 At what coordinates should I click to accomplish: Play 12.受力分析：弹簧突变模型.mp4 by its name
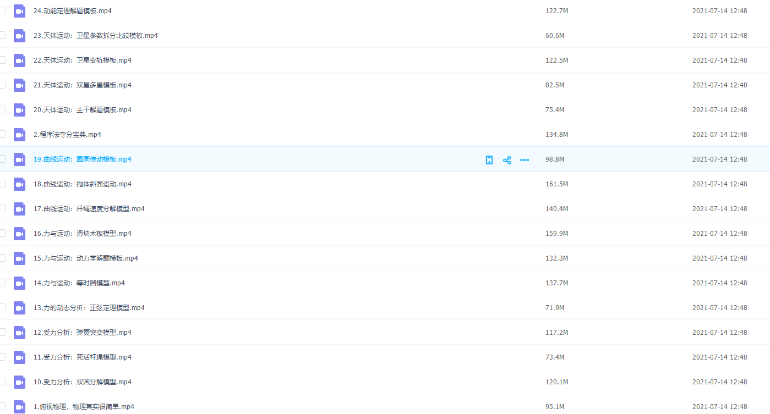(82, 333)
